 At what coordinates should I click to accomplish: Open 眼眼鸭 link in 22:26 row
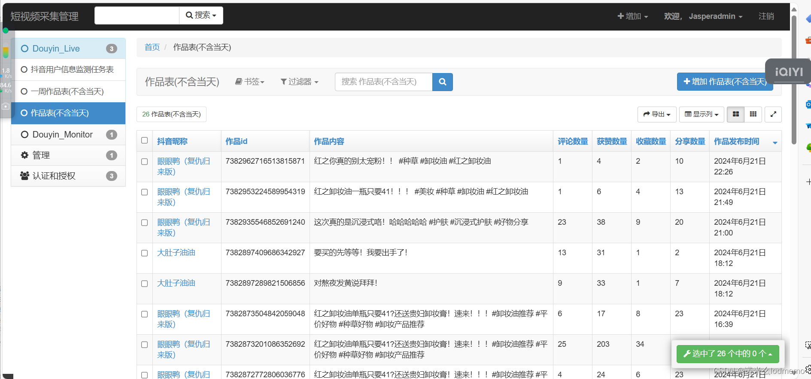(184, 166)
